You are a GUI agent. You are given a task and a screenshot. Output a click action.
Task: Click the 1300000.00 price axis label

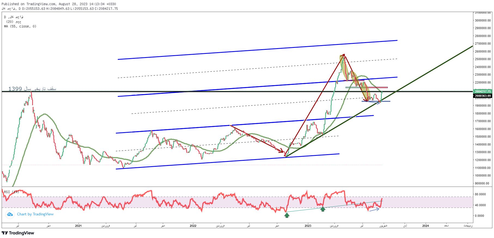click(x=483, y=152)
